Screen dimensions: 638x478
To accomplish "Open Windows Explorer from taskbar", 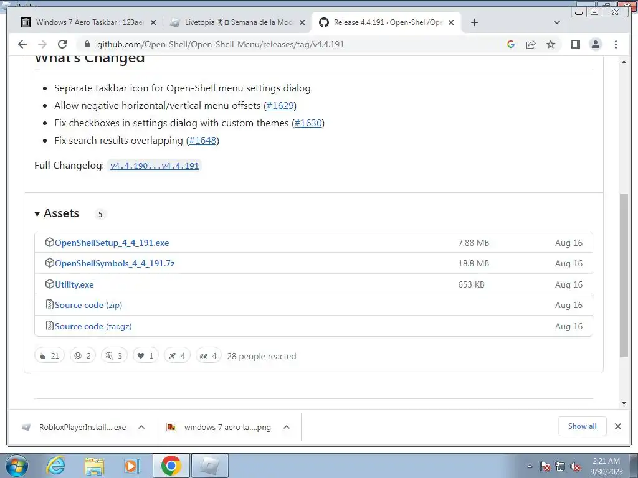I will [94, 466].
